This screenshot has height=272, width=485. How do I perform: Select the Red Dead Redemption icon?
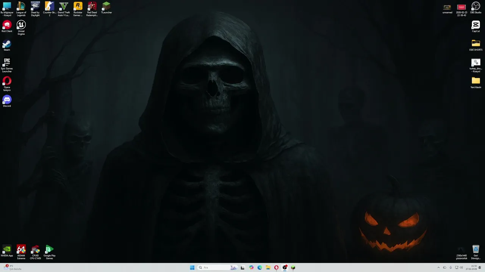click(x=92, y=9)
